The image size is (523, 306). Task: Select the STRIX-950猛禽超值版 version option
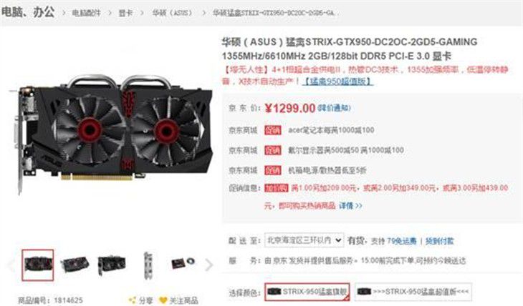click(x=413, y=292)
